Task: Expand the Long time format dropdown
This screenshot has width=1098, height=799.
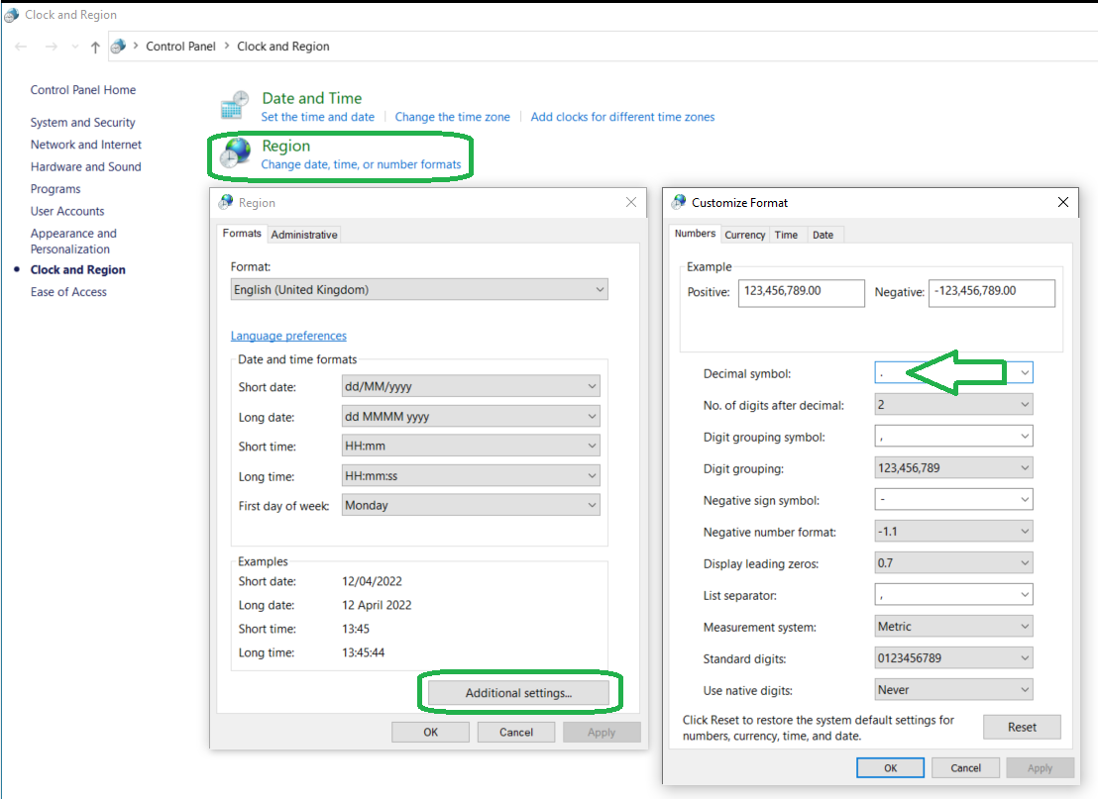Action: tap(471, 476)
